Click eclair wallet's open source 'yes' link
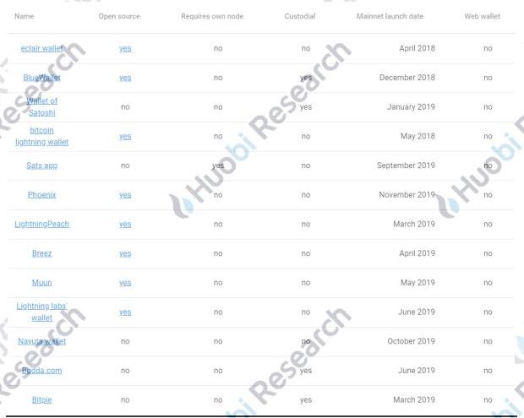 [125, 49]
